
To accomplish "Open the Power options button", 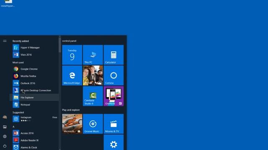I will click(5, 146).
